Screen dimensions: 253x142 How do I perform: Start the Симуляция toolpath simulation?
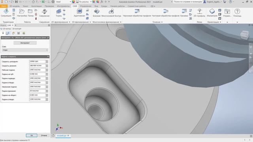click(6, 13)
